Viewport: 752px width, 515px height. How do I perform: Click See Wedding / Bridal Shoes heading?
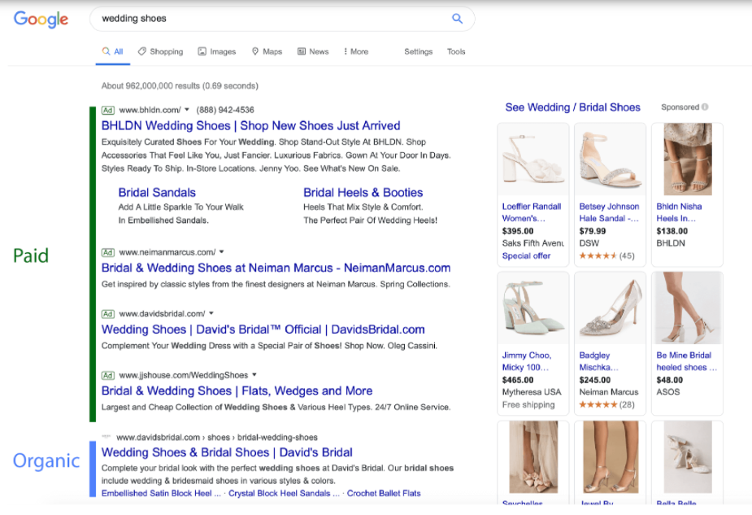[572, 107]
